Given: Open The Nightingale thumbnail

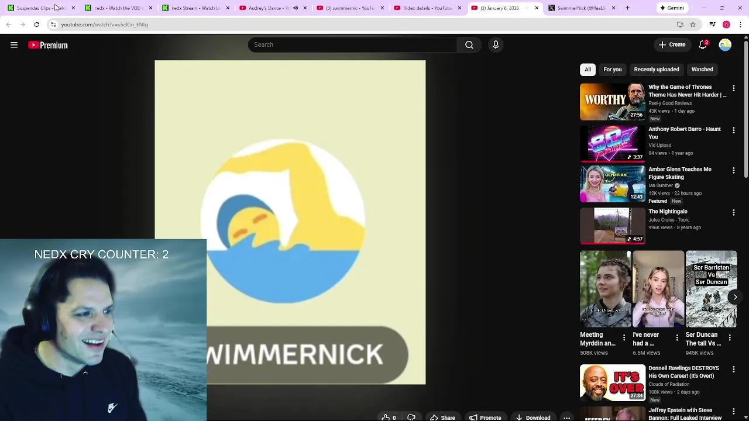Looking at the screenshot, I should (x=613, y=226).
